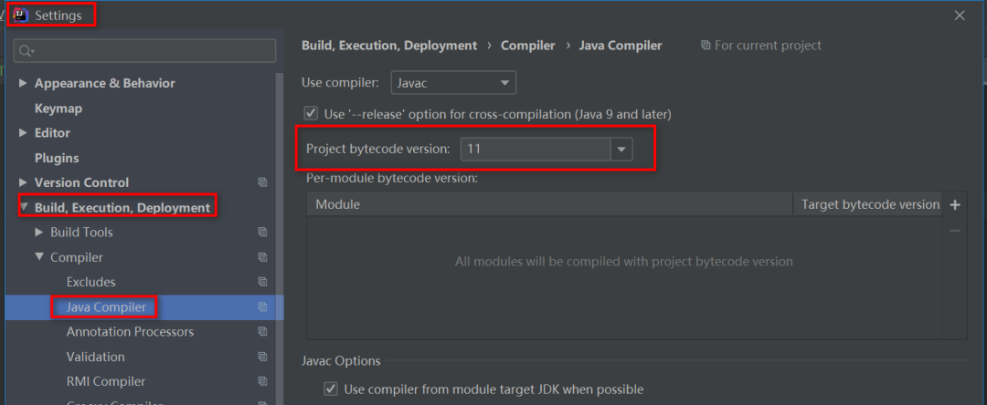Open the Project bytecode version dropdown arrow
This screenshot has height=405, width=987.
(x=621, y=149)
